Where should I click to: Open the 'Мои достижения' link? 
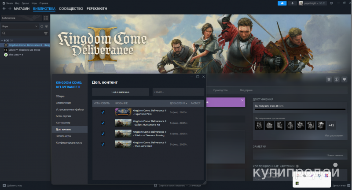tap(334, 135)
